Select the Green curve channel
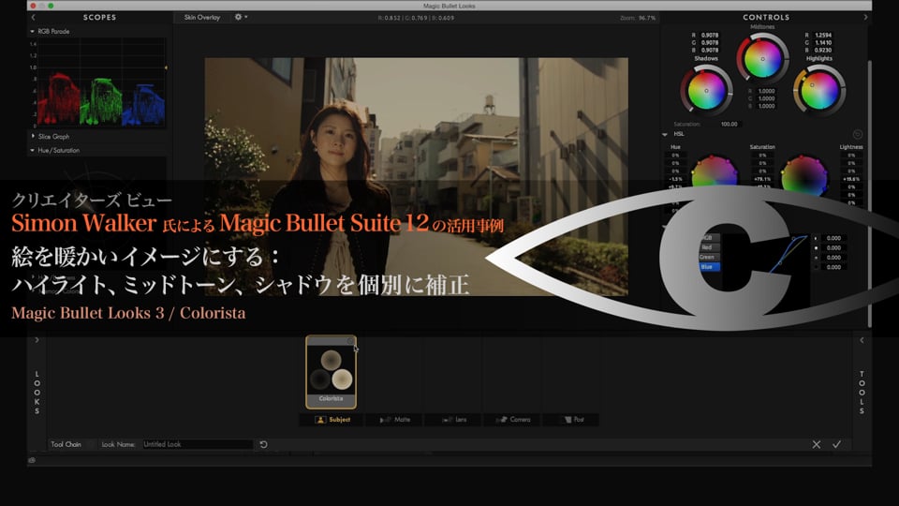This screenshot has width=899, height=506. coord(707,257)
